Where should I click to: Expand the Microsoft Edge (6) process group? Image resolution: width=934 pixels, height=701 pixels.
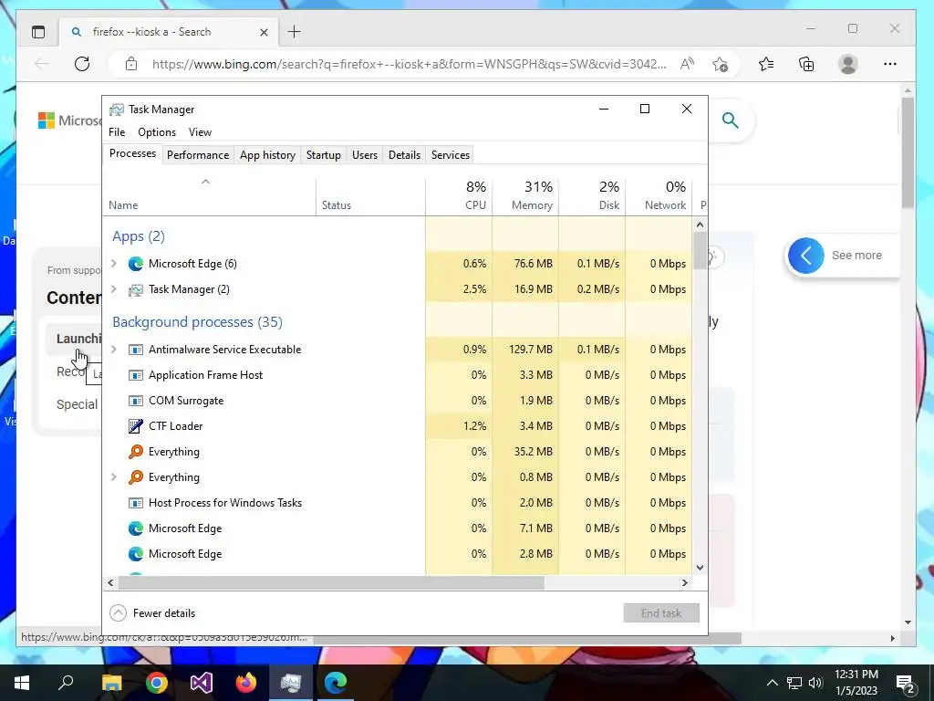point(114,264)
